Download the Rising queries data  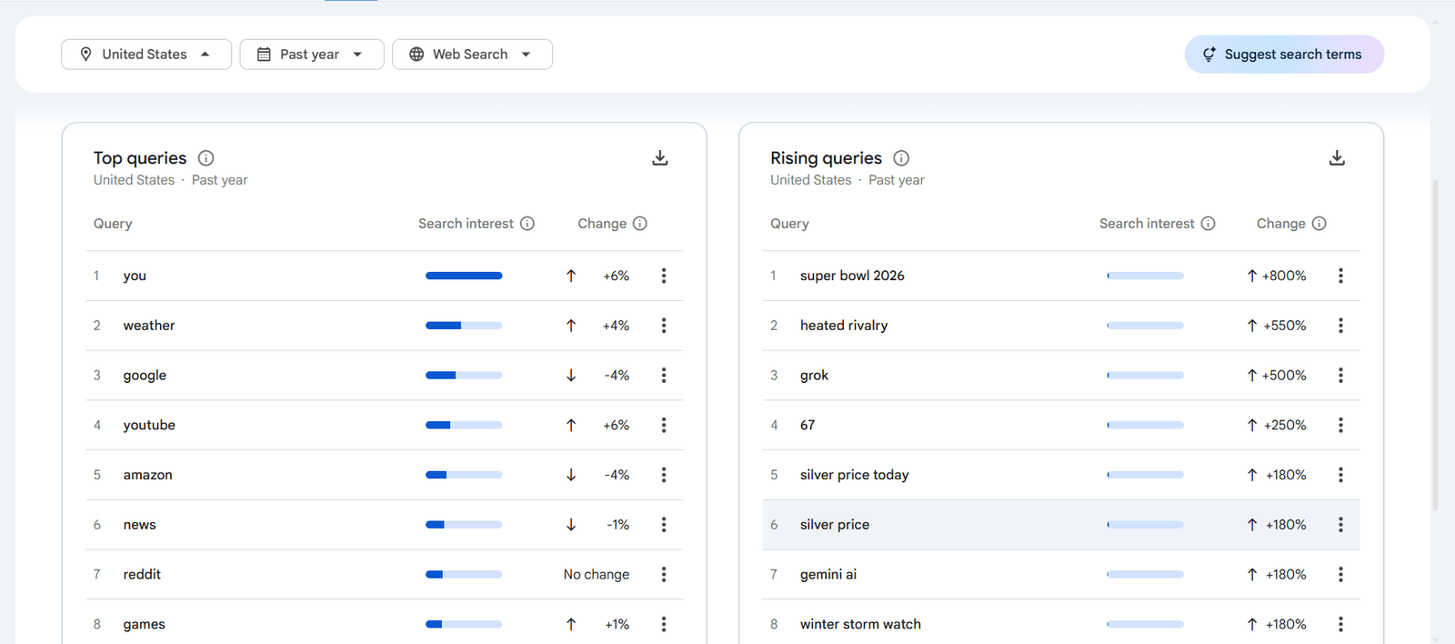coord(1337,158)
